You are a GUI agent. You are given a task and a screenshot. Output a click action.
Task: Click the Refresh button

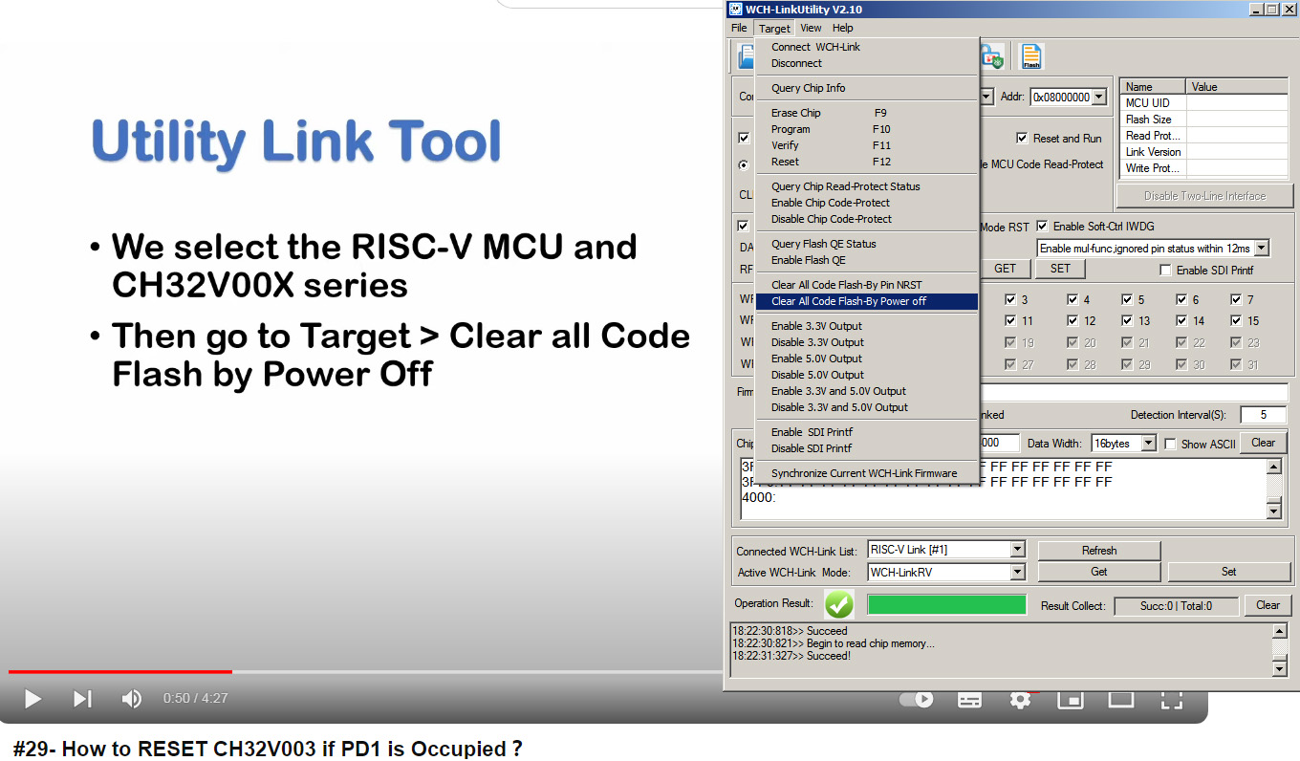(1098, 551)
